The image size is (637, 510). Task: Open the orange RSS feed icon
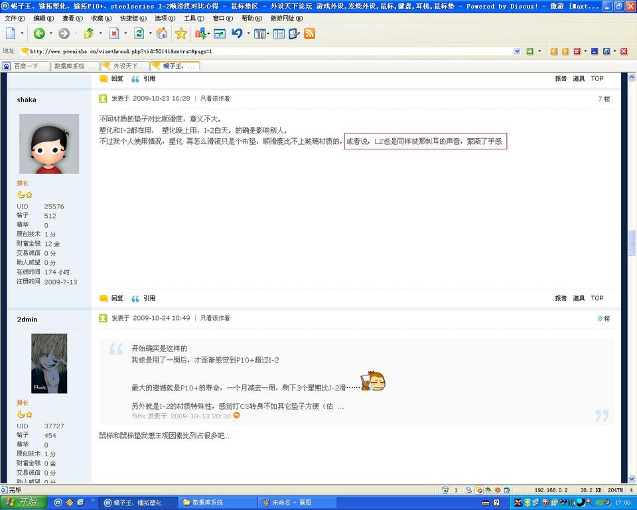click(309, 33)
